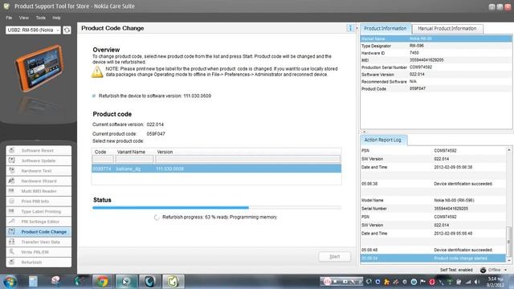514x289 pixels.
Task: Open the Help menu
Action: coord(56,18)
